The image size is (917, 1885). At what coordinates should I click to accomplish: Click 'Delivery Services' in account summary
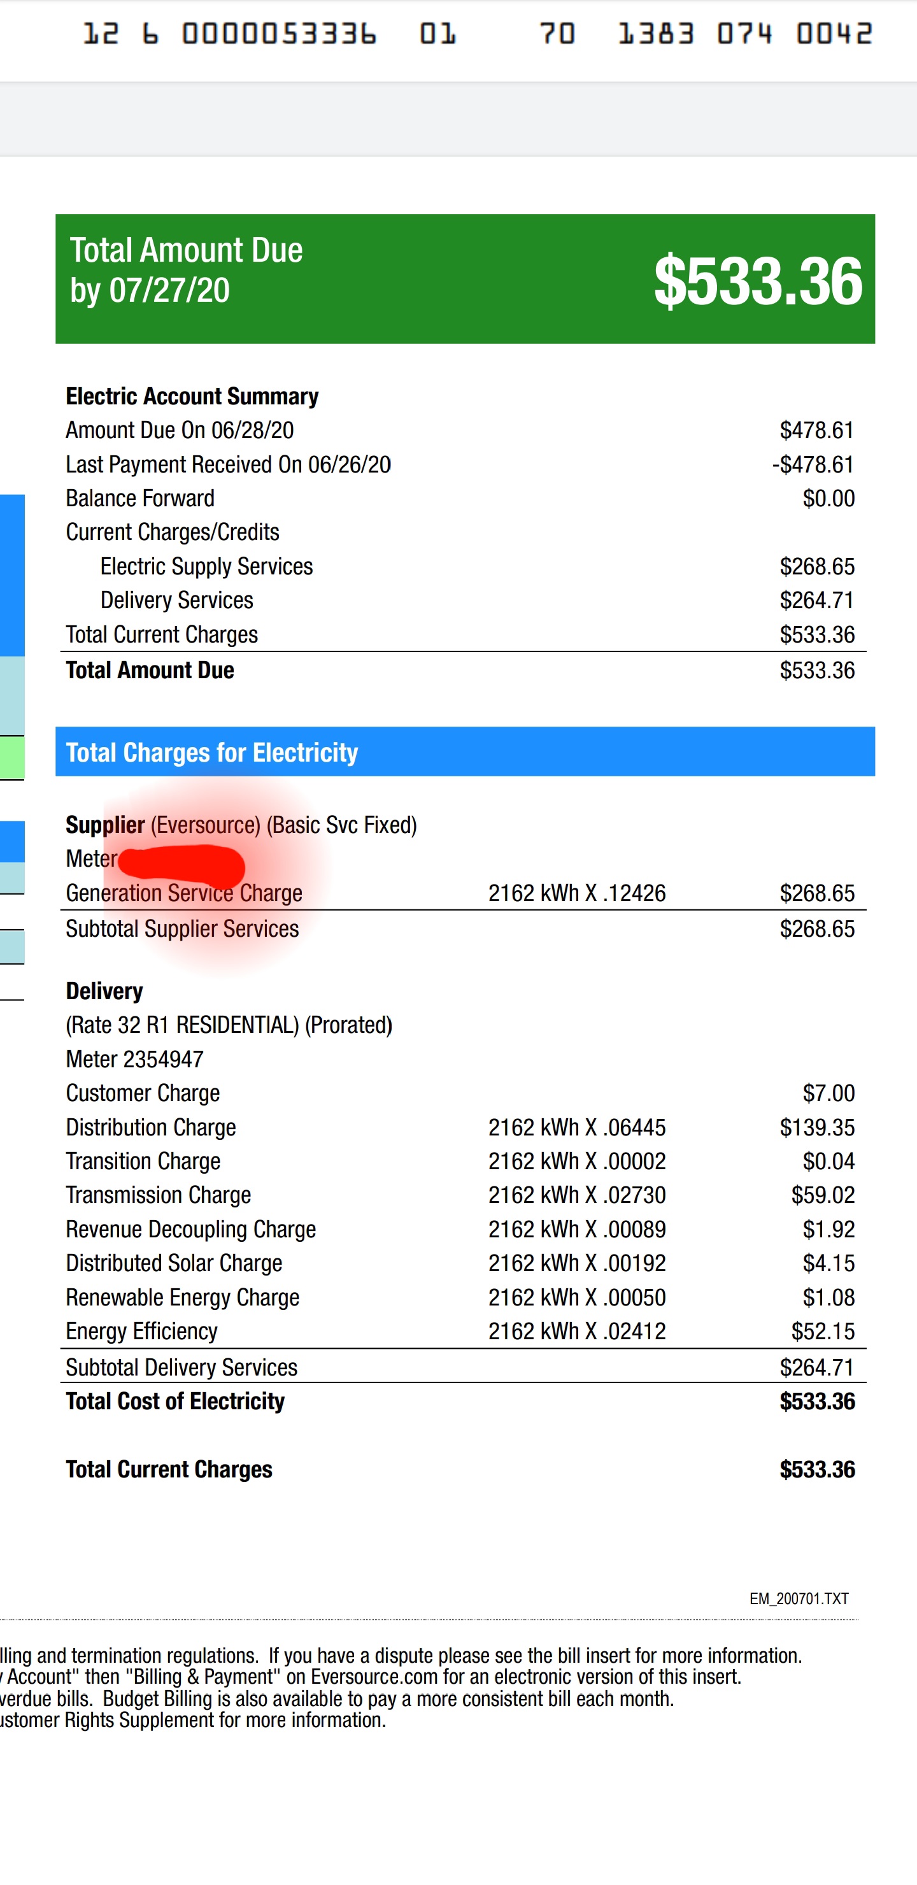[176, 600]
